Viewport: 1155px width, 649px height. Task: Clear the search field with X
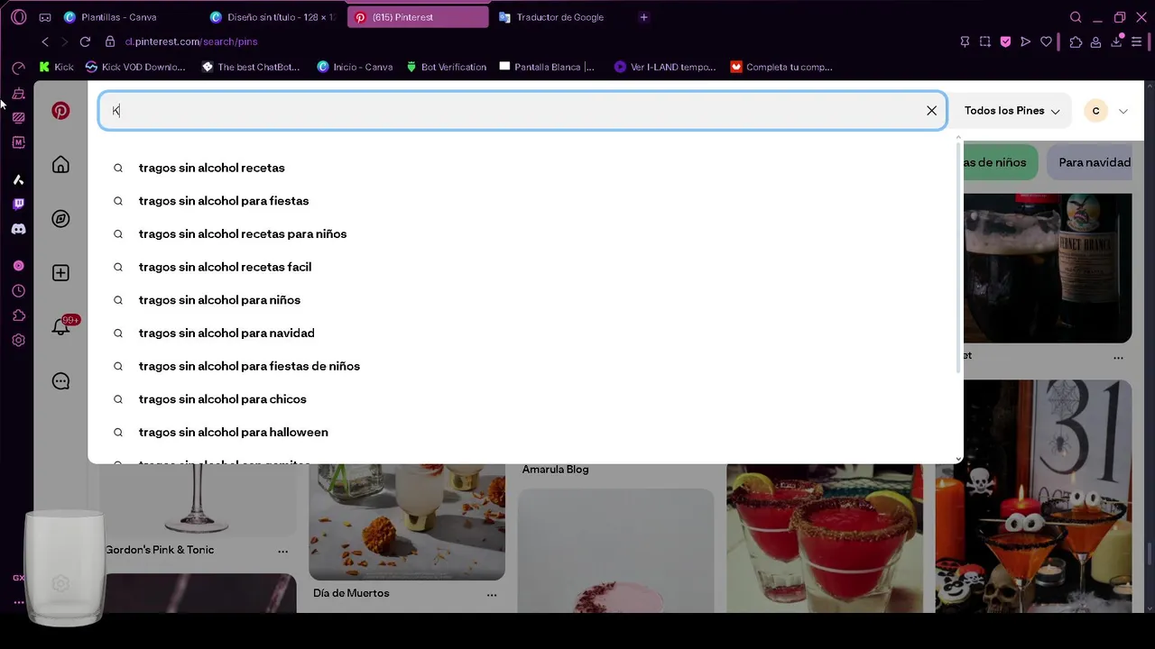pyautogui.click(x=931, y=111)
